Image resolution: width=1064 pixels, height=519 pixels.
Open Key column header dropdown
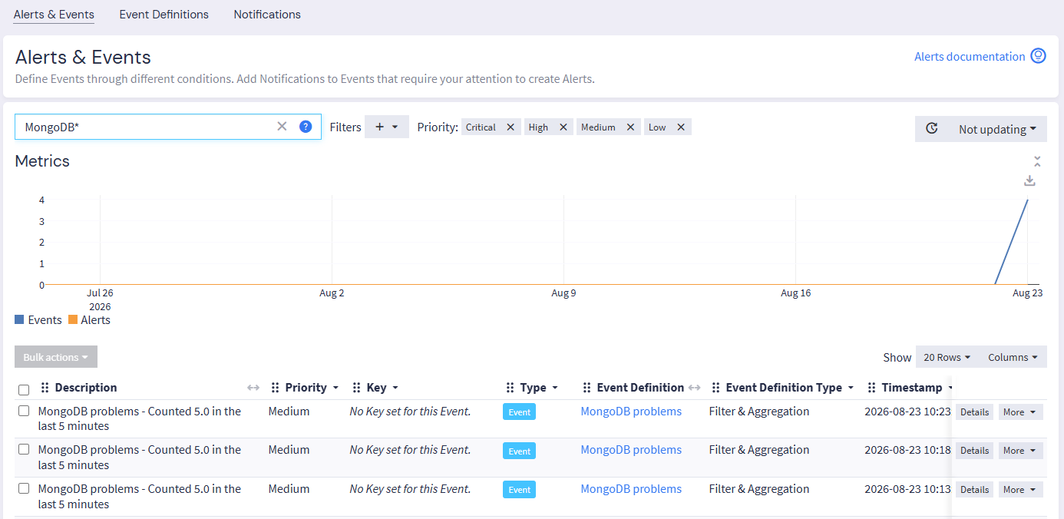click(395, 388)
